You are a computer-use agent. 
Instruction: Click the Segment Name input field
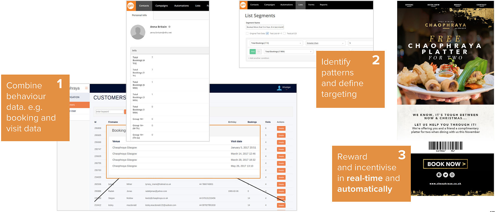click(265, 27)
